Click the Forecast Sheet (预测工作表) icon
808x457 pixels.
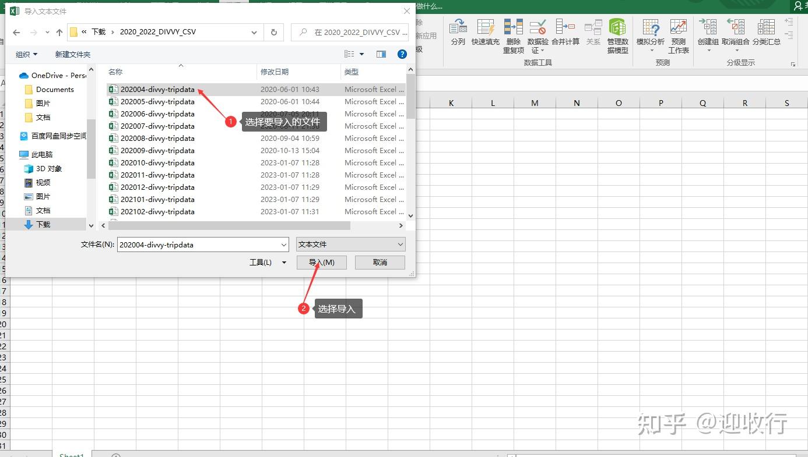679,36
